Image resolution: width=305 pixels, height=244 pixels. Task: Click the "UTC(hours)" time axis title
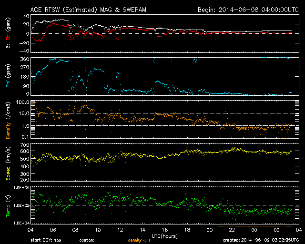[164, 236]
